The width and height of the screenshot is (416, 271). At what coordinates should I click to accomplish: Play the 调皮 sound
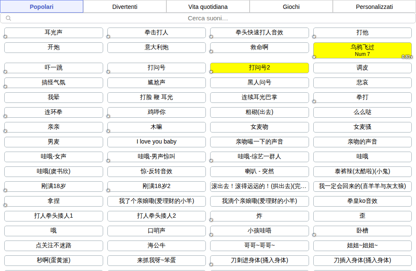coord(363,68)
